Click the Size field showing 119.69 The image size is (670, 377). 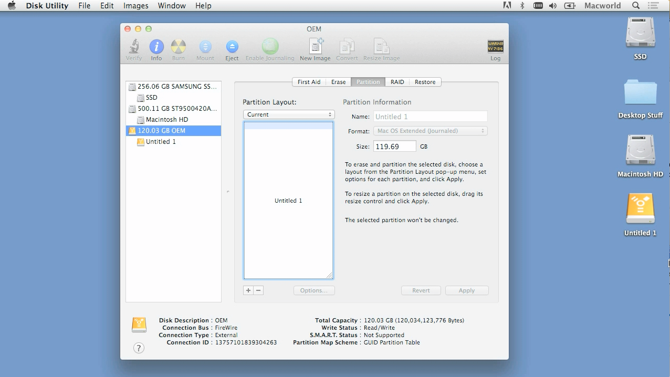[x=395, y=146]
